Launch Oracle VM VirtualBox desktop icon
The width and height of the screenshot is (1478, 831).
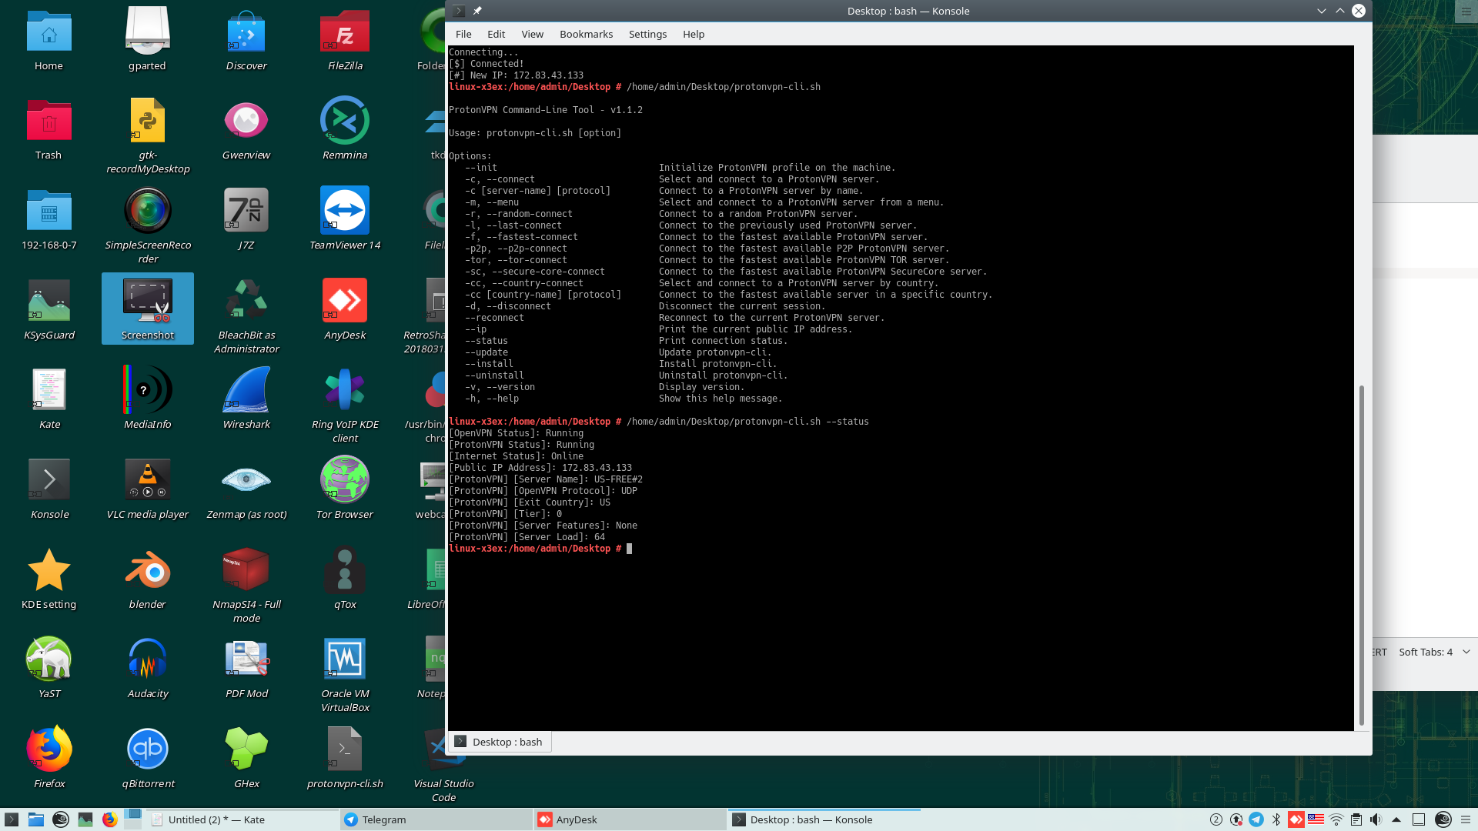(x=344, y=659)
